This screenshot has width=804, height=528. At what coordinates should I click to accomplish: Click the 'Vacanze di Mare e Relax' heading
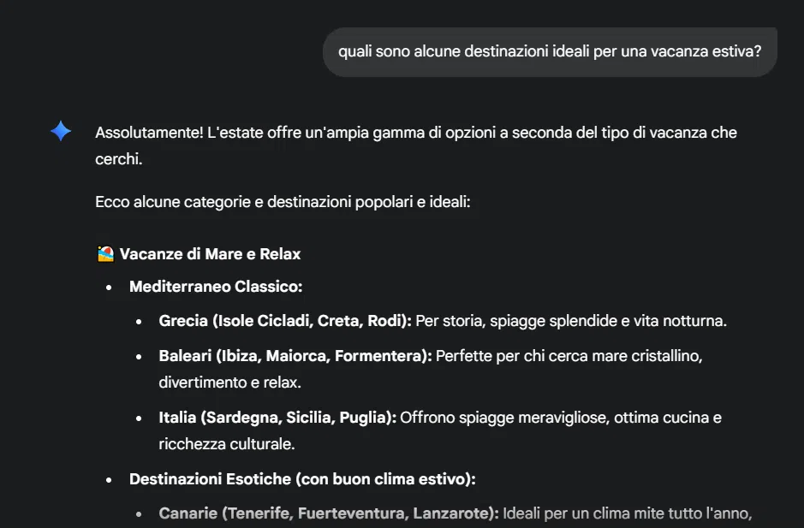210,254
